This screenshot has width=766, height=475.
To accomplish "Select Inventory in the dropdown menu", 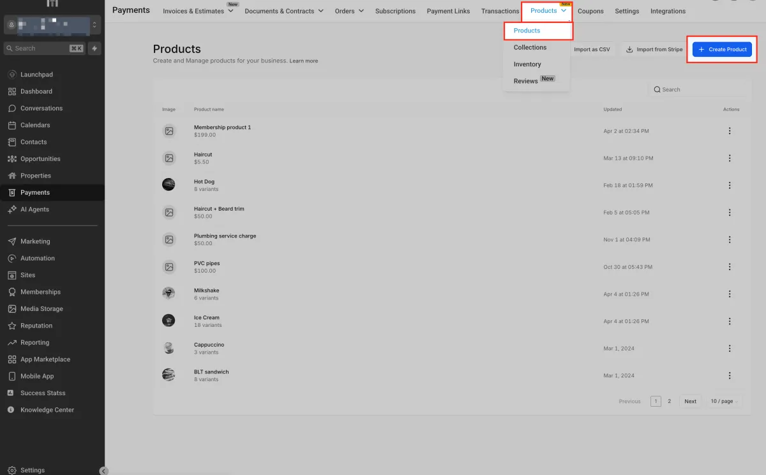I will (527, 64).
